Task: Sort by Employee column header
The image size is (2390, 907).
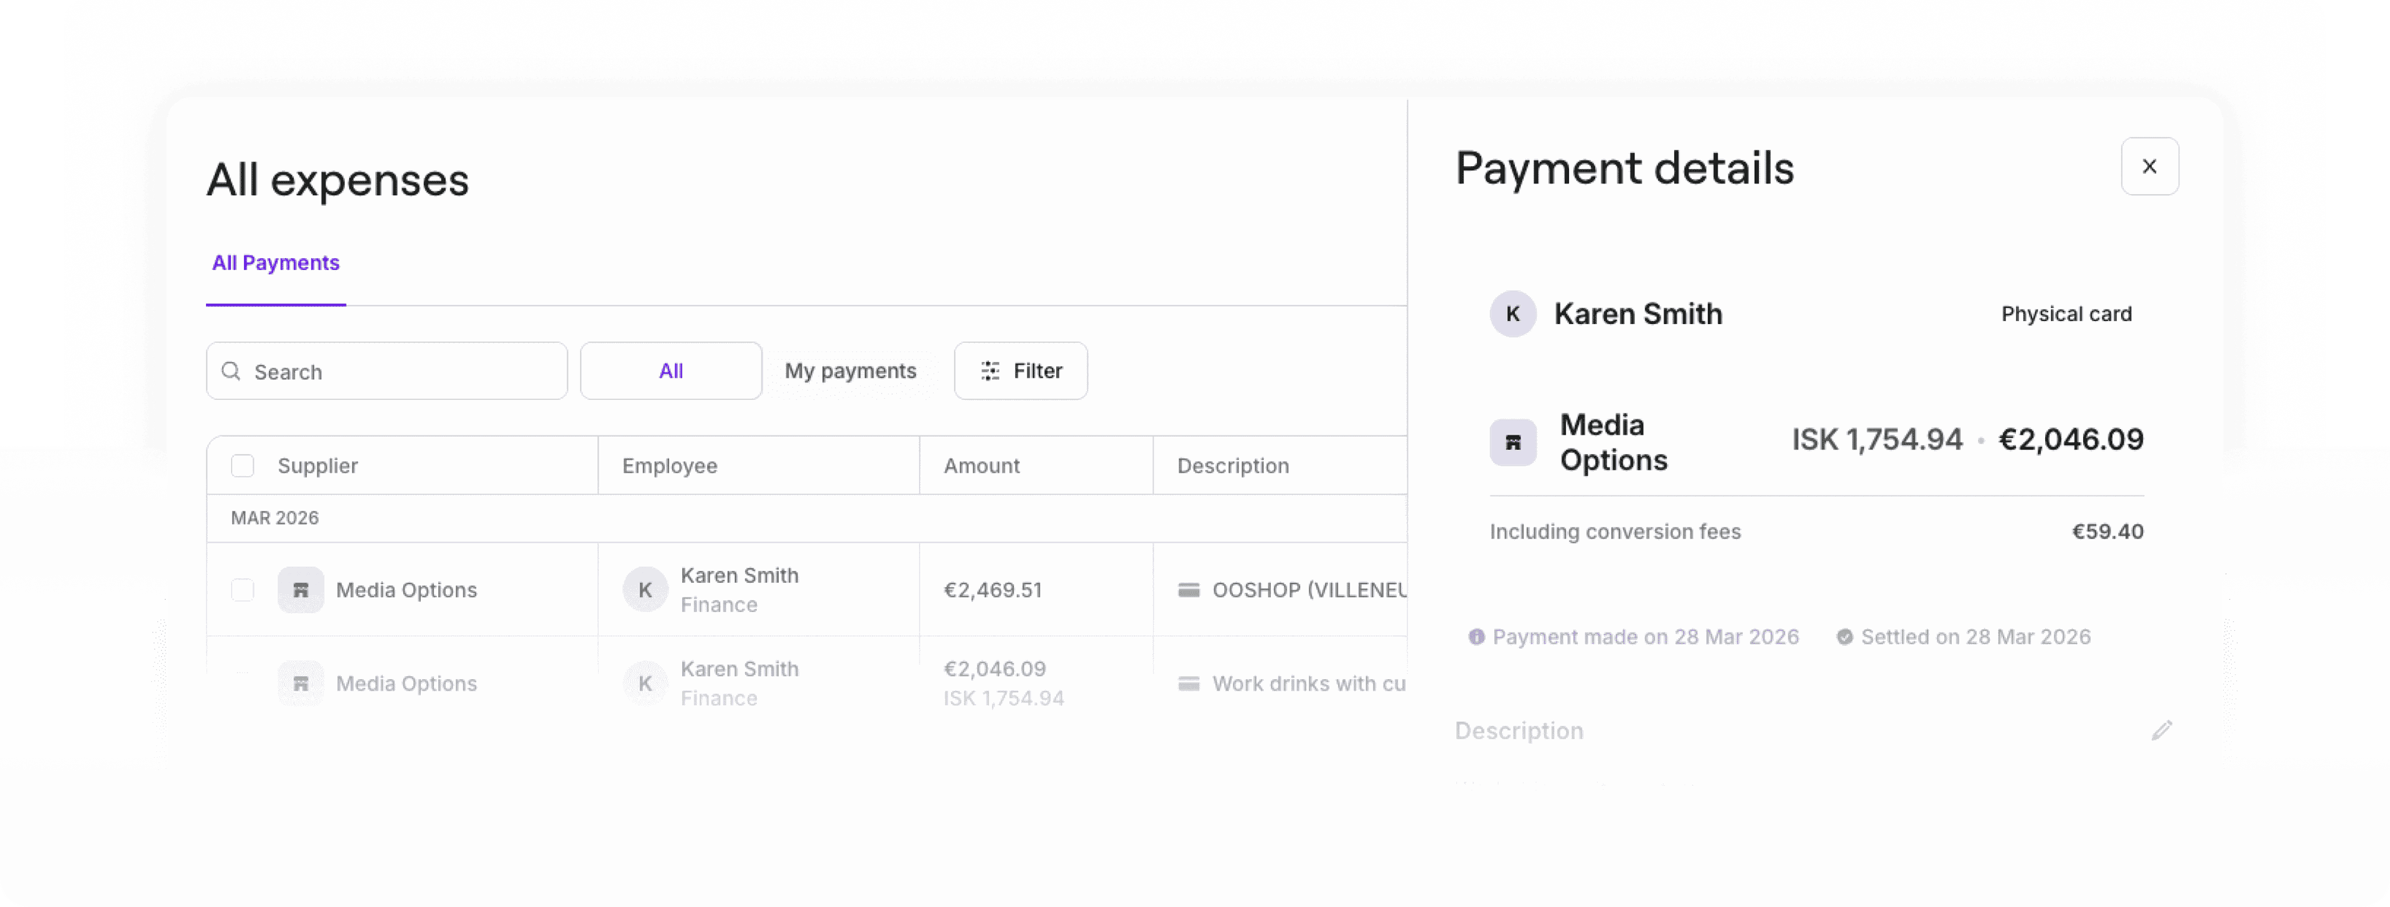Action: pyautogui.click(x=669, y=466)
